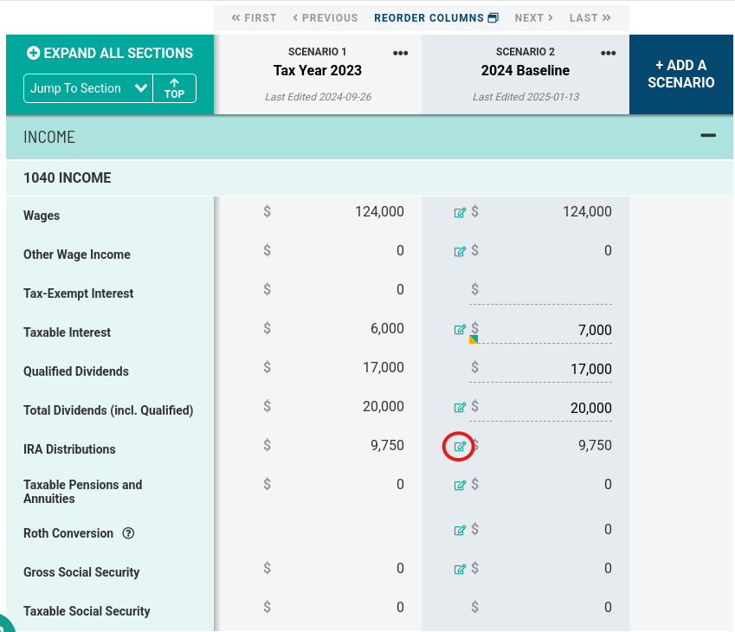Collapse the INCOME section

coord(708,136)
